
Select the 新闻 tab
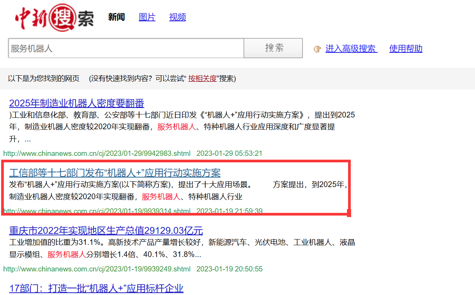click(116, 17)
